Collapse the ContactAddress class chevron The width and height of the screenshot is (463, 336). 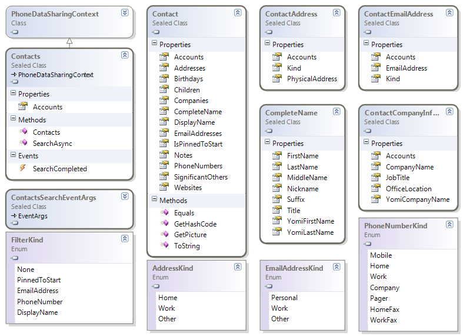click(337, 12)
